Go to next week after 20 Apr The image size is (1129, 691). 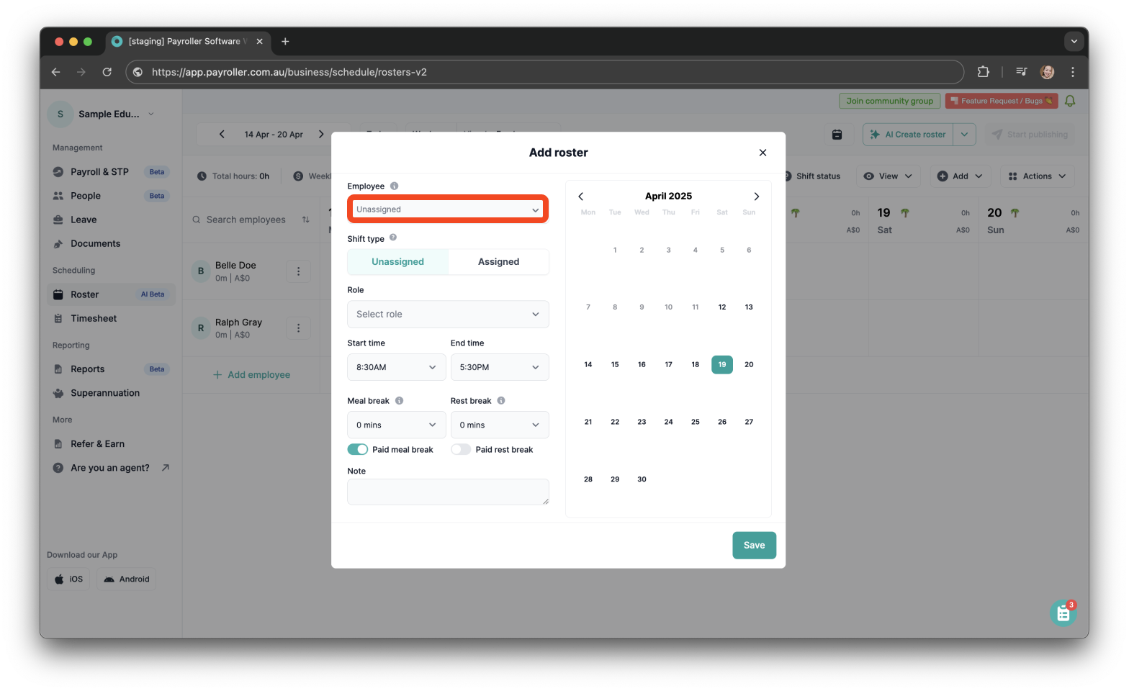(321, 135)
